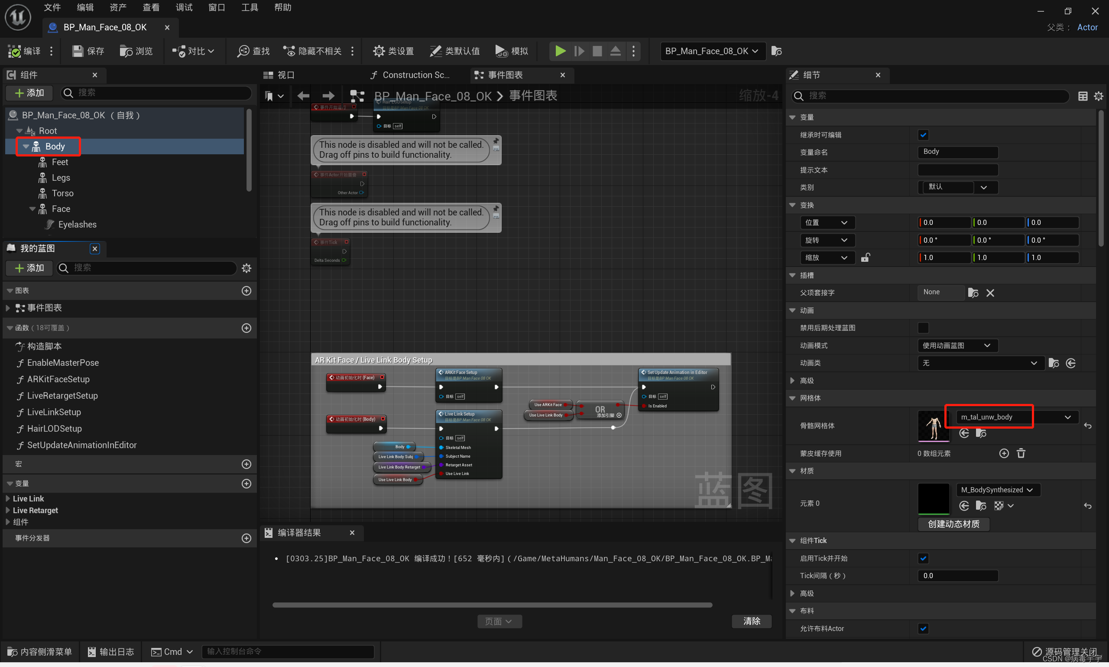This screenshot has height=667, width=1109.
Task: Toggle 允许布料Actor checkbox
Action: pyautogui.click(x=923, y=628)
